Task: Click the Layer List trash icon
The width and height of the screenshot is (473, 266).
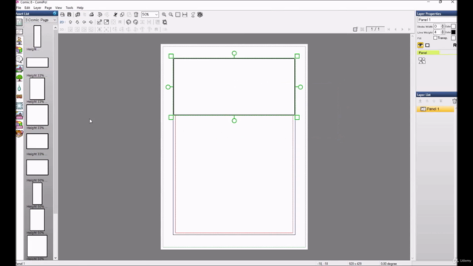Action: [455, 101]
